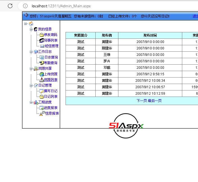
Task: Click publisher cell 王维
Action: click(x=107, y=55)
